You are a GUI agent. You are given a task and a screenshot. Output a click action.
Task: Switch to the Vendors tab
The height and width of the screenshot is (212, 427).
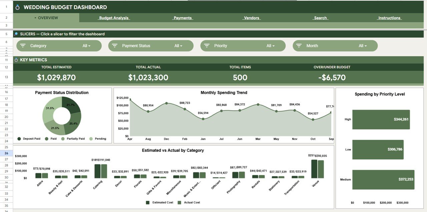(251, 18)
